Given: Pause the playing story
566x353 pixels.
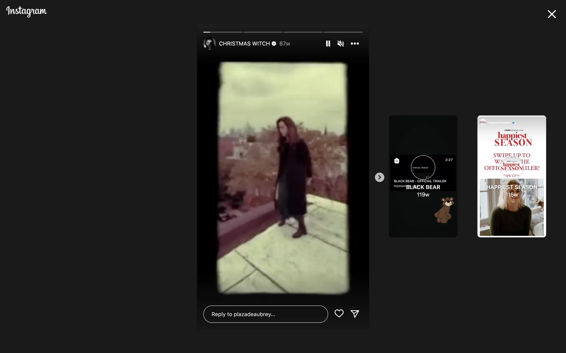Looking at the screenshot, I should click(328, 44).
